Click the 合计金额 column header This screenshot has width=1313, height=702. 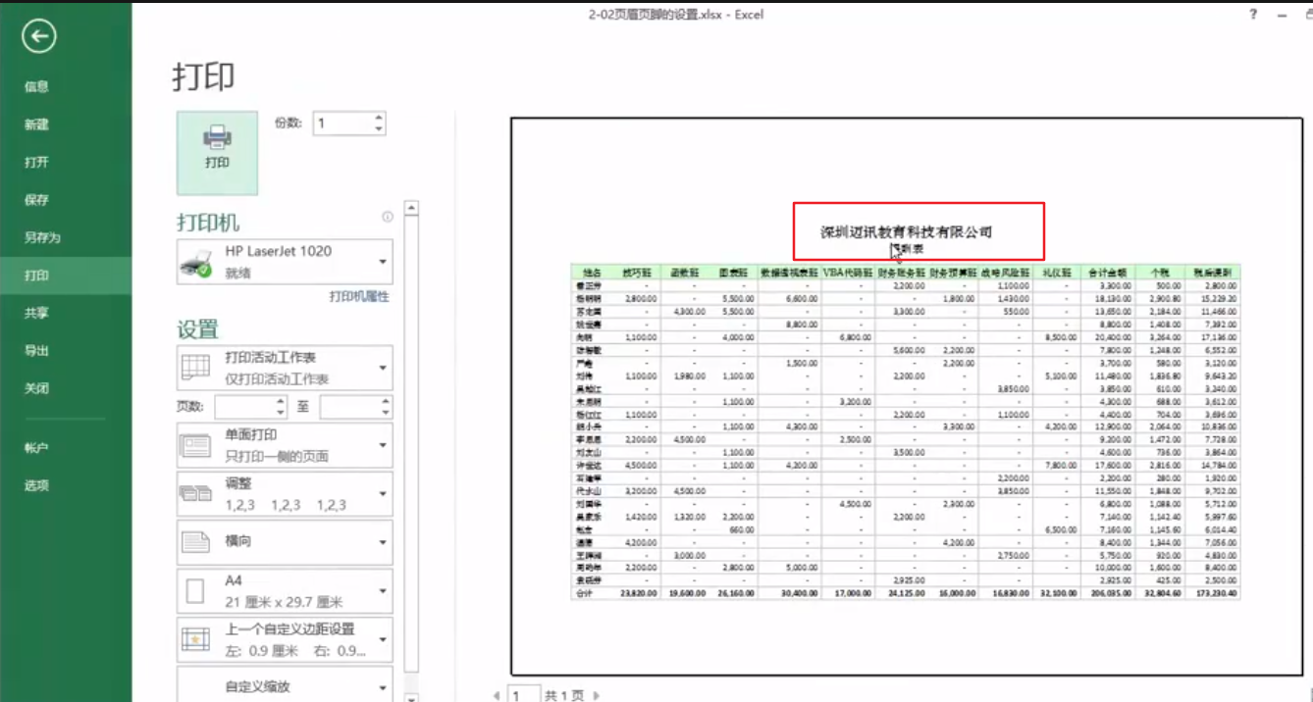click(x=1109, y=272)
